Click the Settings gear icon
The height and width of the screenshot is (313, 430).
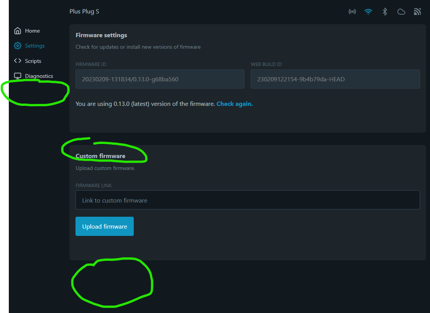(18, 46)
